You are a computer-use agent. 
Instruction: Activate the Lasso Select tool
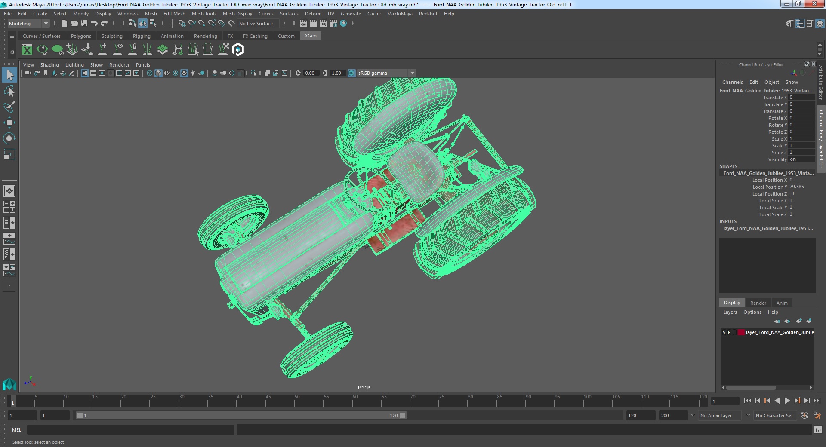(x=9, y=91)
